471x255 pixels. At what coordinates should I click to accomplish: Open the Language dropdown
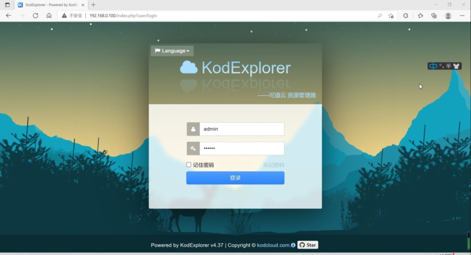172,51
